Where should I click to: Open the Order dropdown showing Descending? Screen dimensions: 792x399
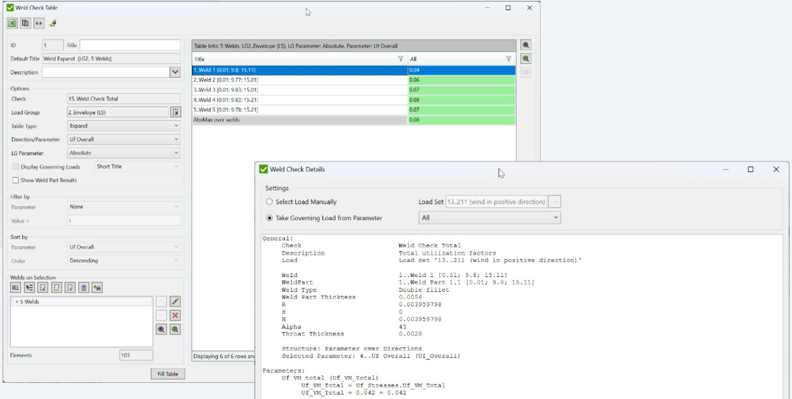pos(124,261)
